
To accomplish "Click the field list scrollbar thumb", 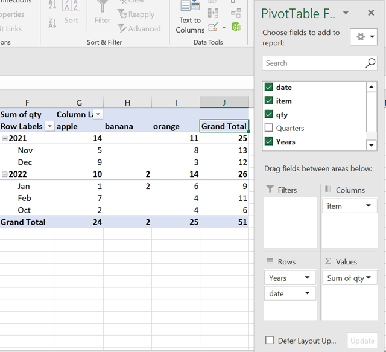I will pyautogui.click(x=372, y=112).
